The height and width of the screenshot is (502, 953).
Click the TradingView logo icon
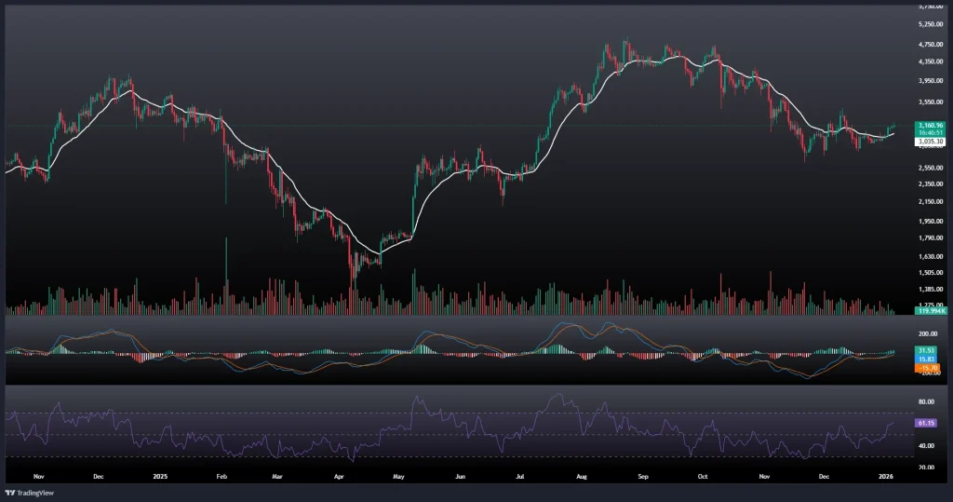click(10, 493)
